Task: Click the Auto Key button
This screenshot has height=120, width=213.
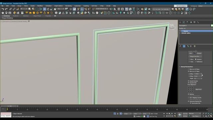Action: pos(185,113)
